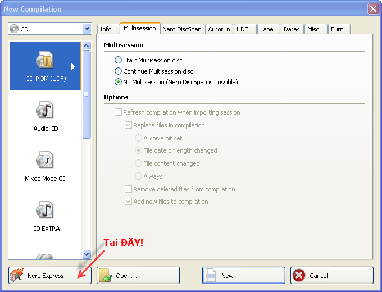Choose the Audio CD compilation icon
The width and height of the screenshot is (382, 292).
point(44,110)
